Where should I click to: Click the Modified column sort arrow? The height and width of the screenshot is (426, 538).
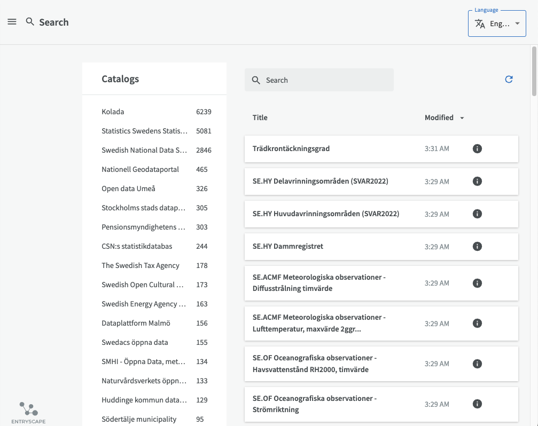pos(462,118)
